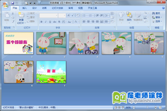Screen dimensions: 167x111
Task: Open the Select 选择 menu
Action: point(157,21)
